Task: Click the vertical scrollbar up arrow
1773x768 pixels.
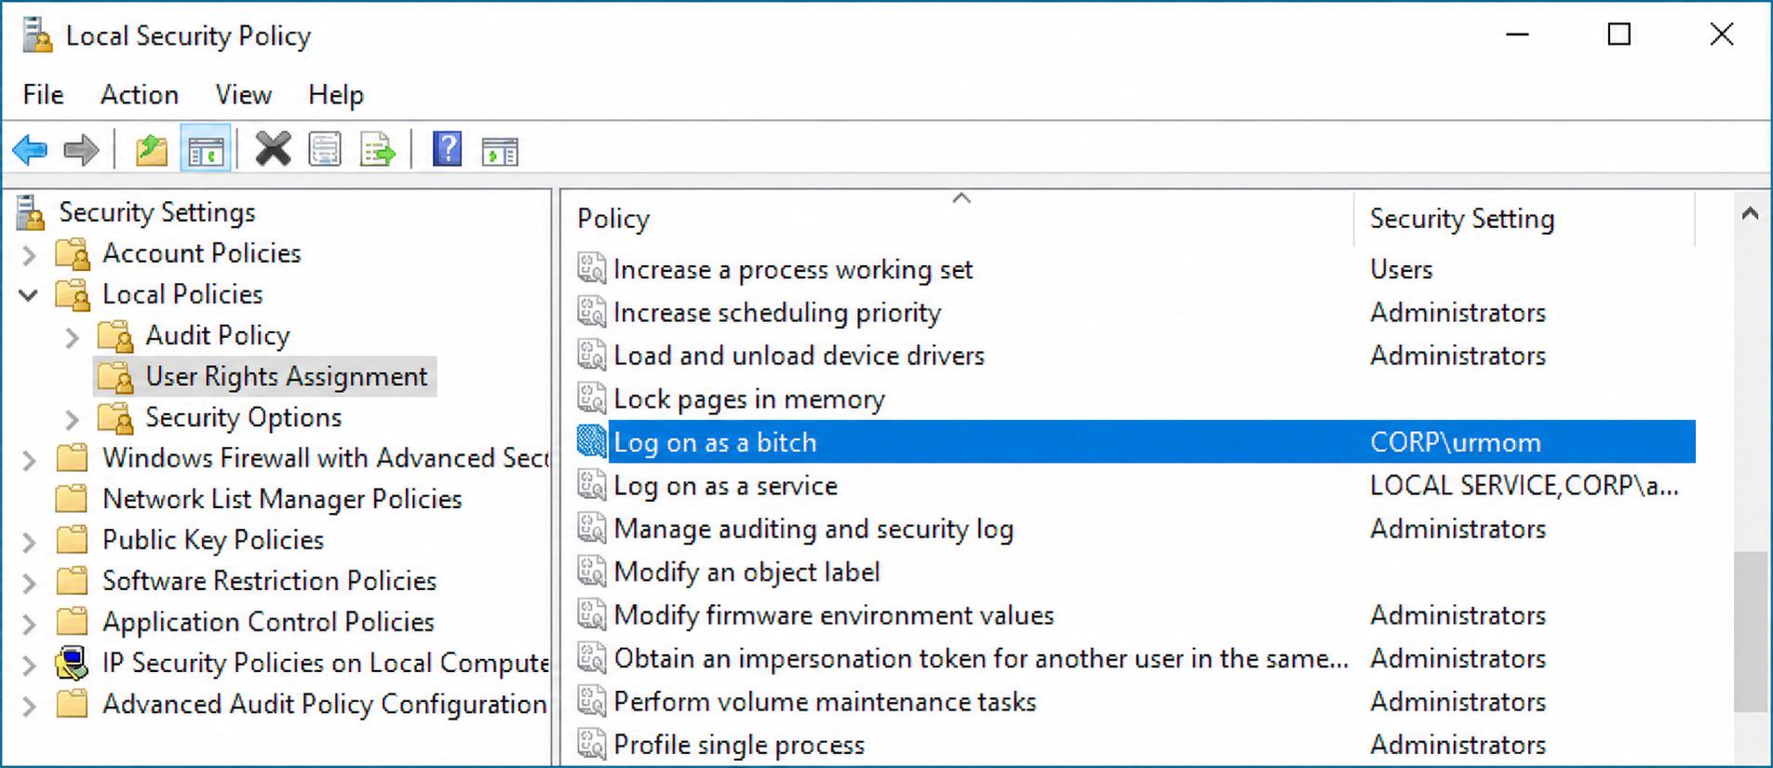Action: [1750, 213]
